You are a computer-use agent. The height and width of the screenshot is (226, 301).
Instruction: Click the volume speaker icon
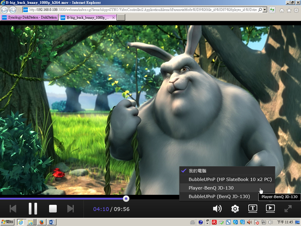tap(217, 208)
